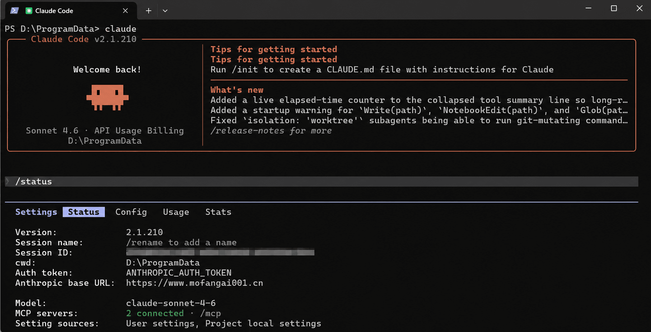Switch to the Config tab

pos(131,212)
